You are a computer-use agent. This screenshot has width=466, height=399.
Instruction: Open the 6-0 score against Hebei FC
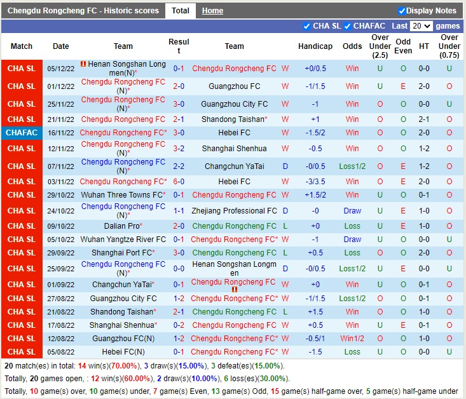179,182
